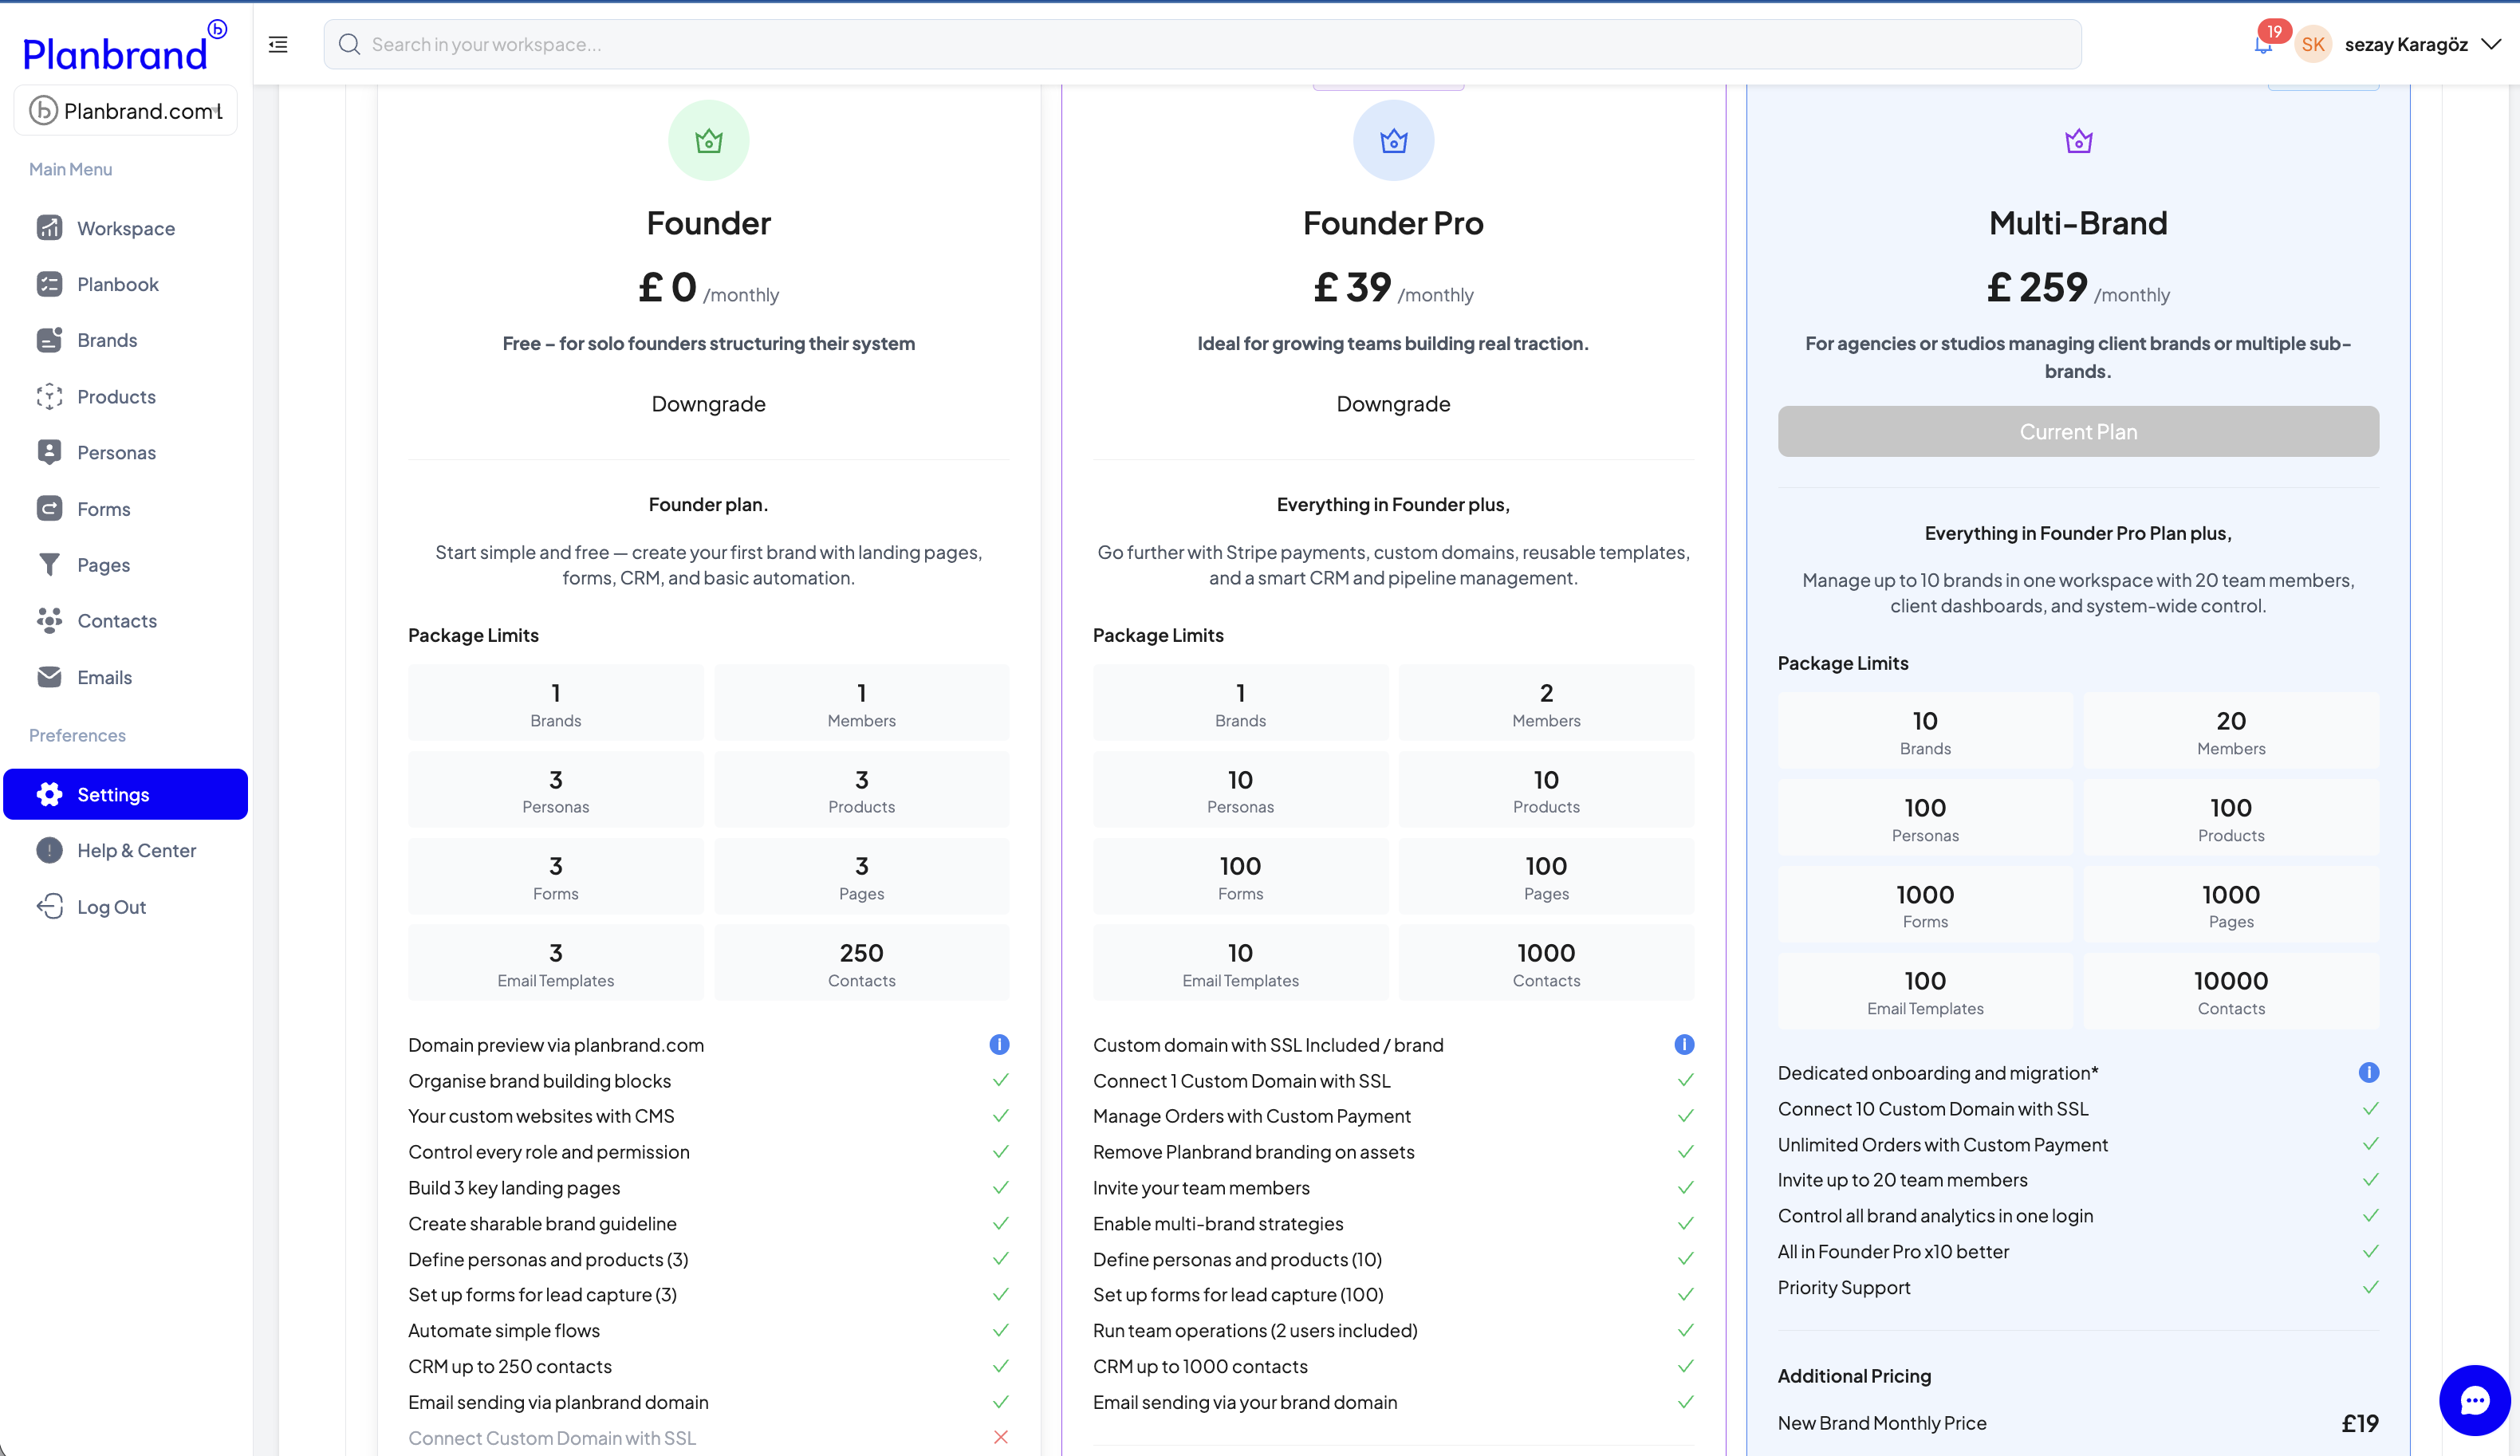Open the live chat bubble
This screenshot has width=2520, height=1456.
2474,1400
